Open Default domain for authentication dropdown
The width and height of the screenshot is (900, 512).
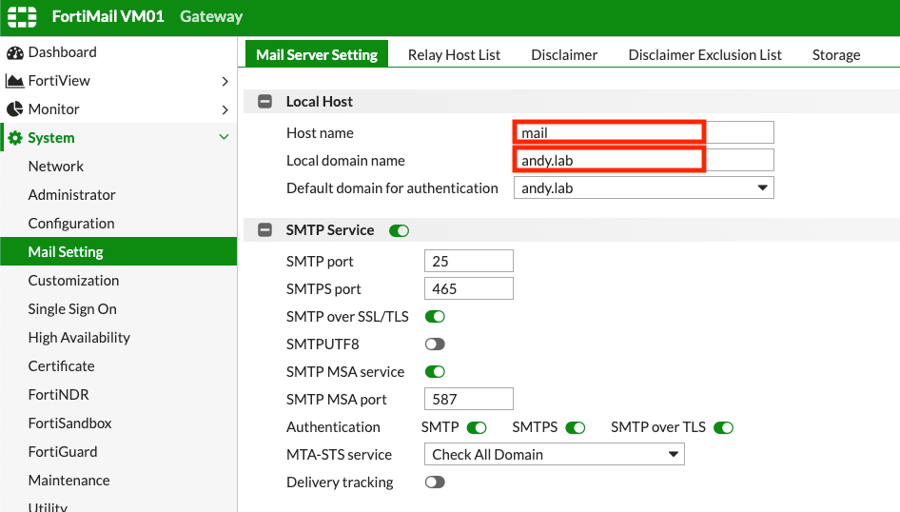pyautogui.click(x=643, y=188)
